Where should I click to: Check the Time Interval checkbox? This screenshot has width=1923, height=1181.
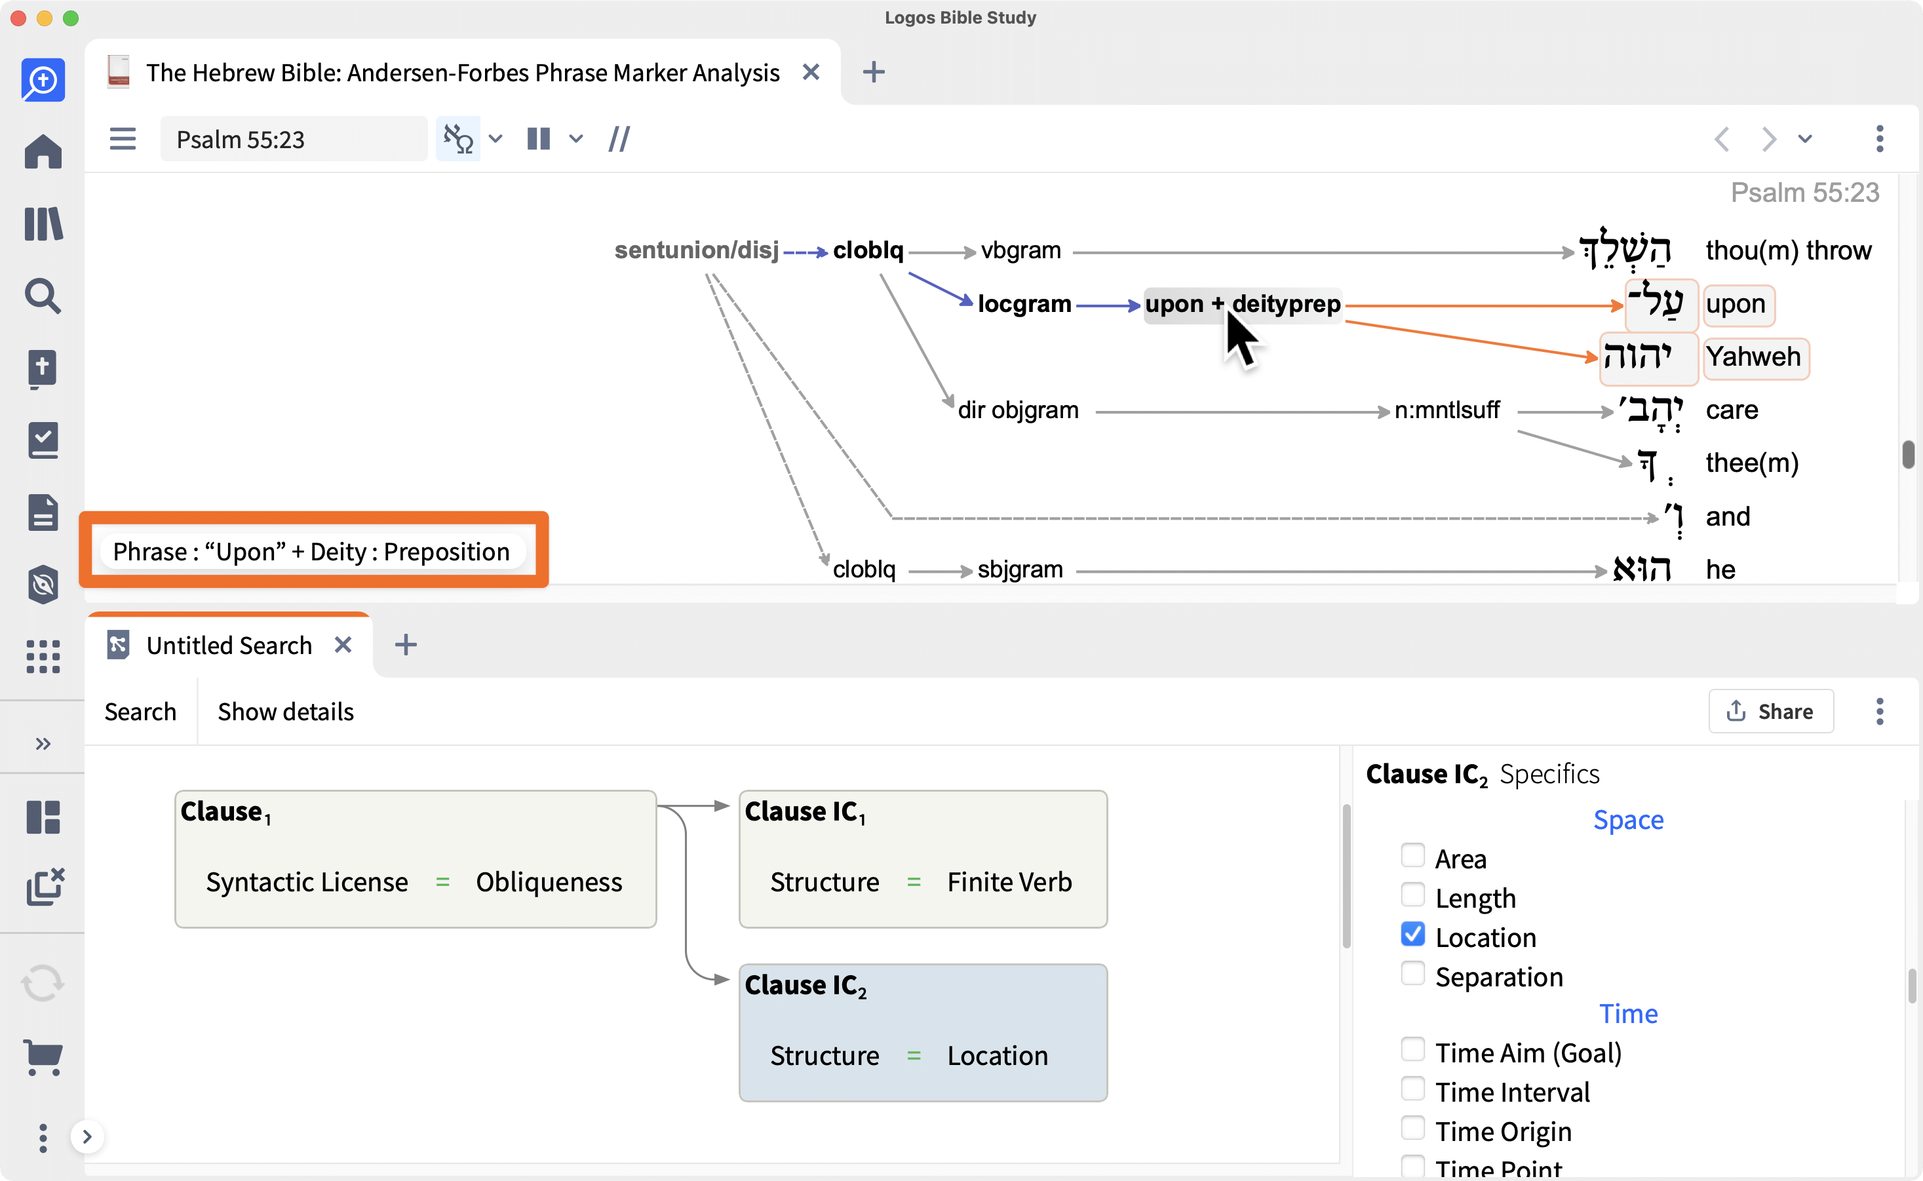point(1412,1089)
